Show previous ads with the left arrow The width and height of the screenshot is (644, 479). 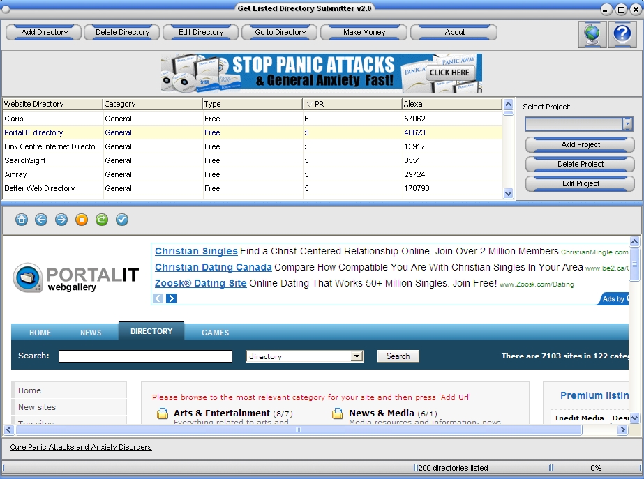(x=158, y=298)
